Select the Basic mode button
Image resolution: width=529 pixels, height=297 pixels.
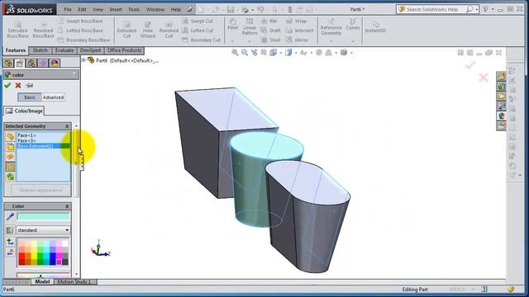(30, 97)
